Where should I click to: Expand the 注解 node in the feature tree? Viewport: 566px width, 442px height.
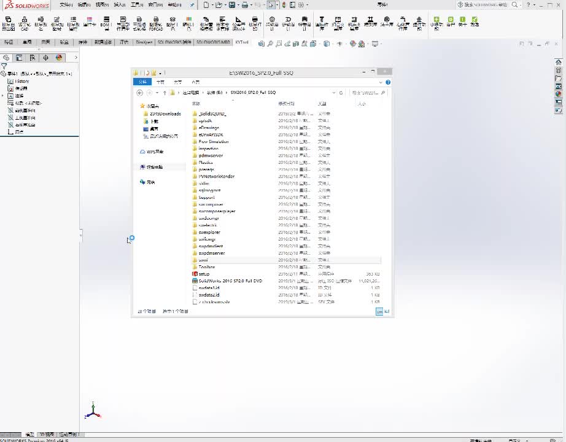pyautogui.click(x=3, y=95)
